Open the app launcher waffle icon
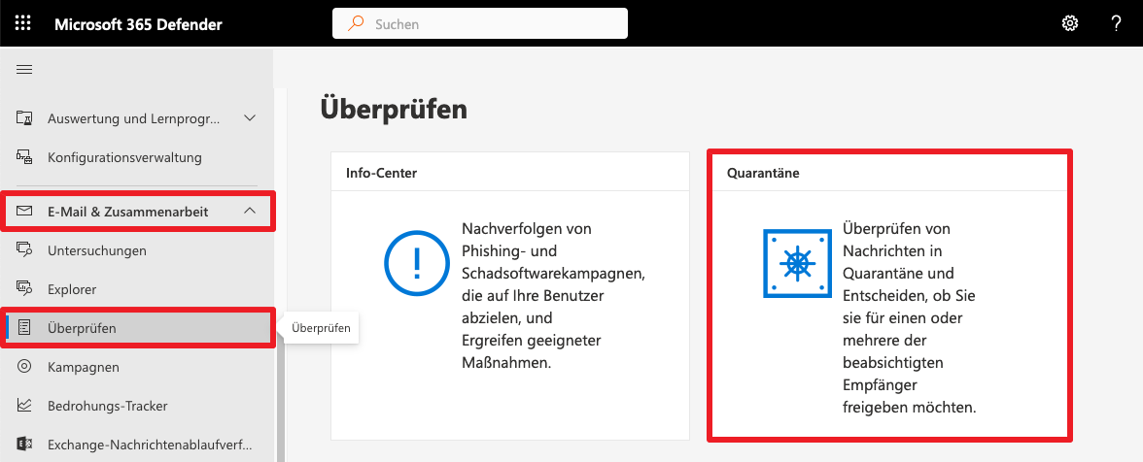Image resolution: width=1143 pixels, height=462 pixels. coord(23,23)
